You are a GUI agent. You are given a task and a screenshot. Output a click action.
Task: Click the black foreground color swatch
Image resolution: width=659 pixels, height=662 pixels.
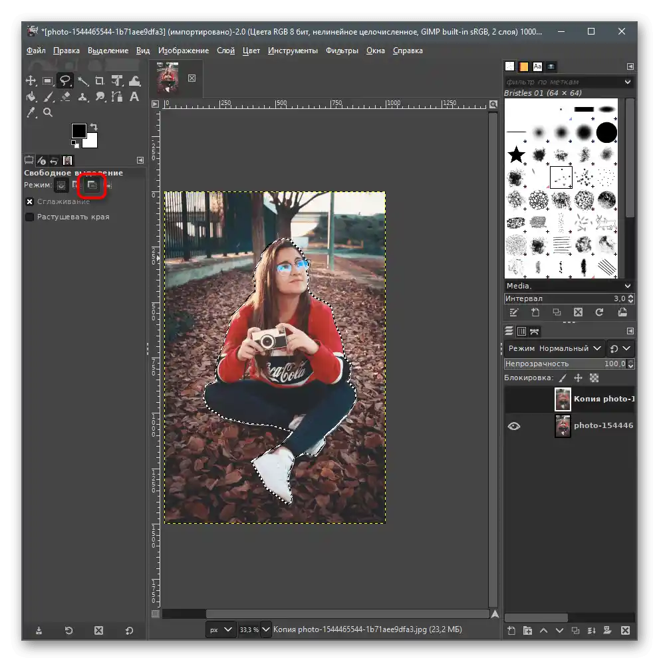[x=78, y=130]
